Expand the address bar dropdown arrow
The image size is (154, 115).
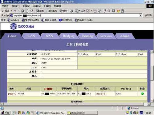click(141, 15)
